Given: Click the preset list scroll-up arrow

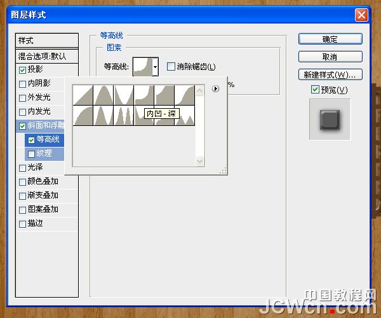Looking at the screenshot, I should [200, 91].
